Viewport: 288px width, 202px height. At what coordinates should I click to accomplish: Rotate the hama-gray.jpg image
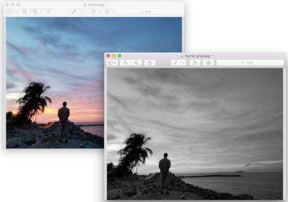tap(195, 63)
